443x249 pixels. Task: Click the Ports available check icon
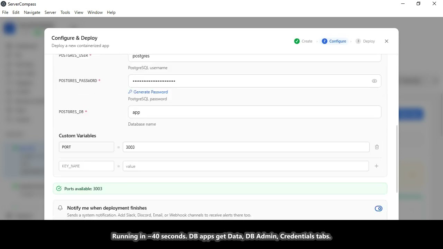(x=59, y=188)
